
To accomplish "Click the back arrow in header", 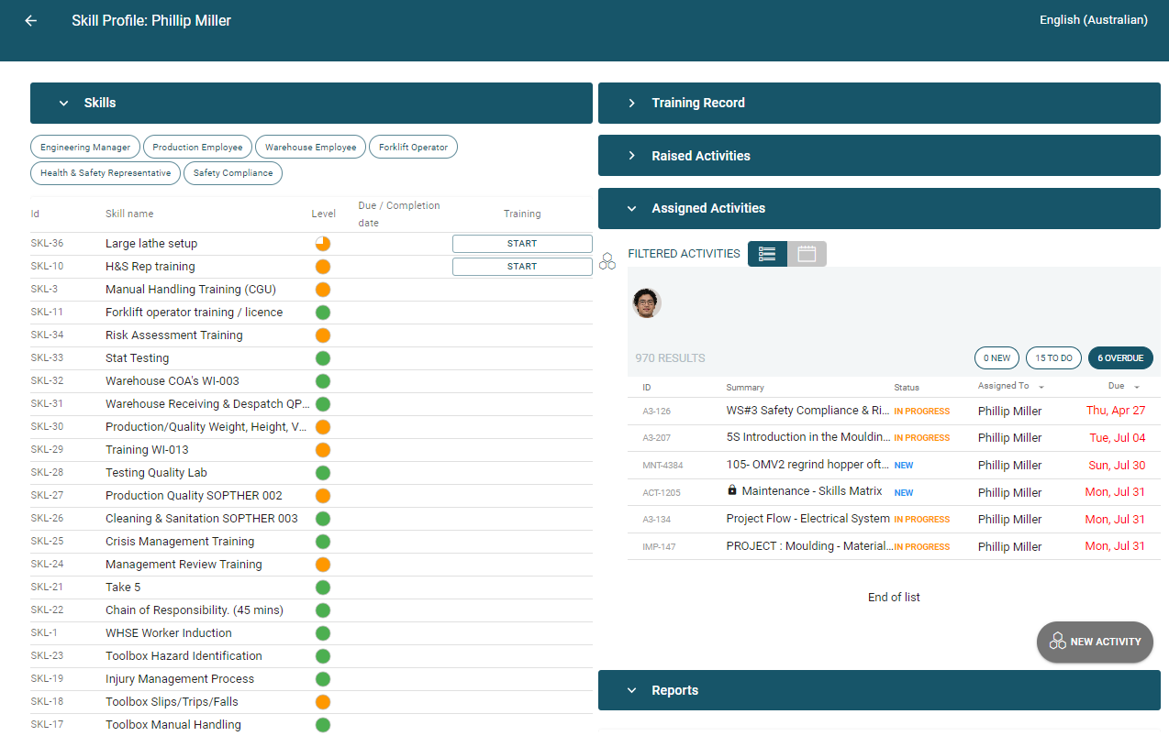I will [31, 20].
